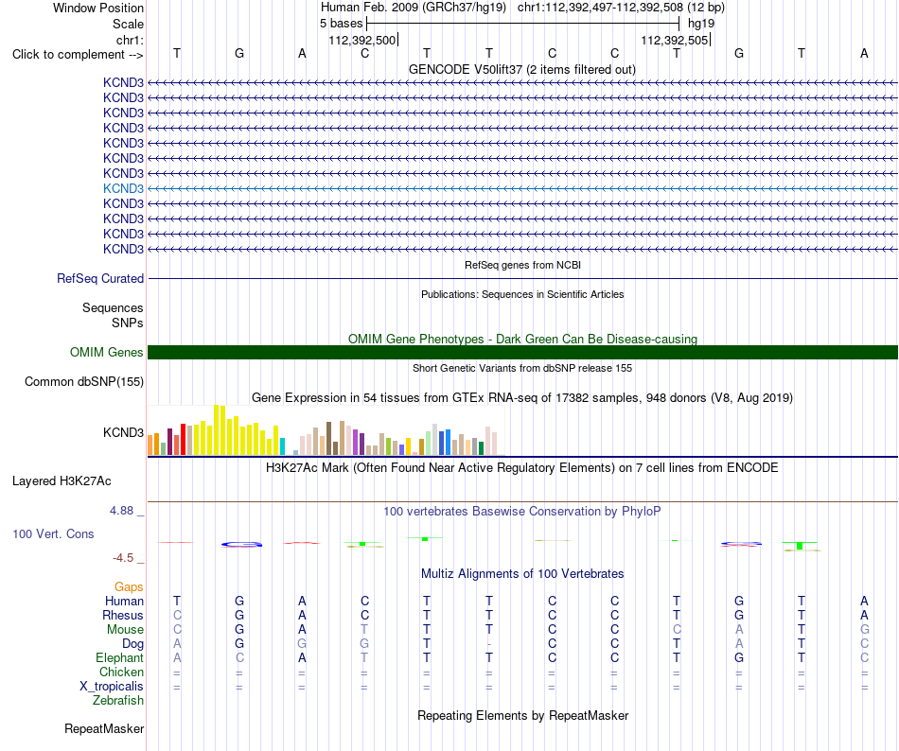Select the light-blue highlighted KCND3 transcript label

pos(123,188)
